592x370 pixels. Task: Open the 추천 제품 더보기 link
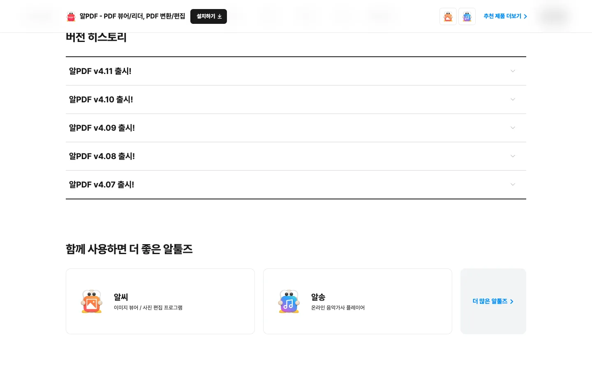tap(505, 16)
